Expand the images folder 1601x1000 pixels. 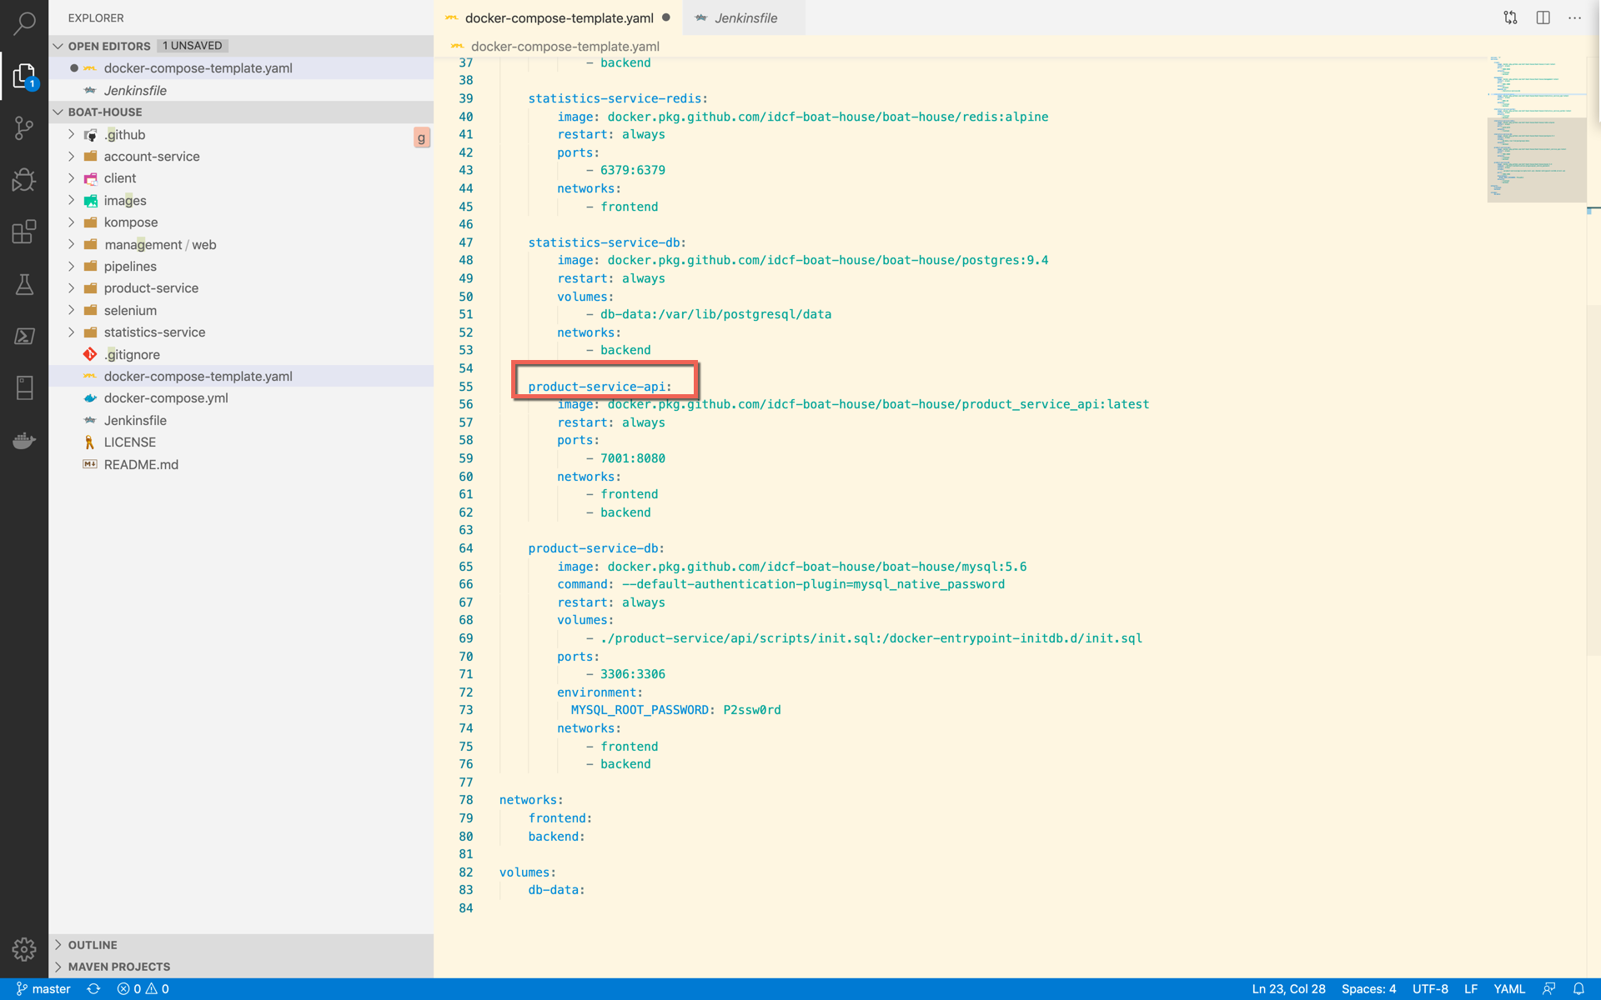(x=72, y=200)
